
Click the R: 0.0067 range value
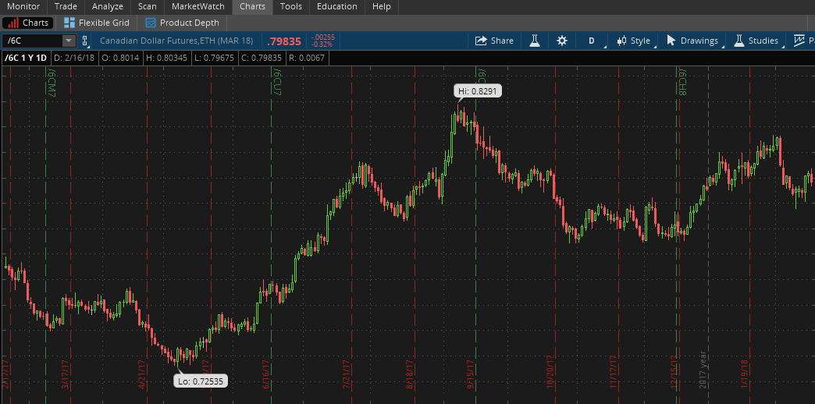(x=306, y=58)
